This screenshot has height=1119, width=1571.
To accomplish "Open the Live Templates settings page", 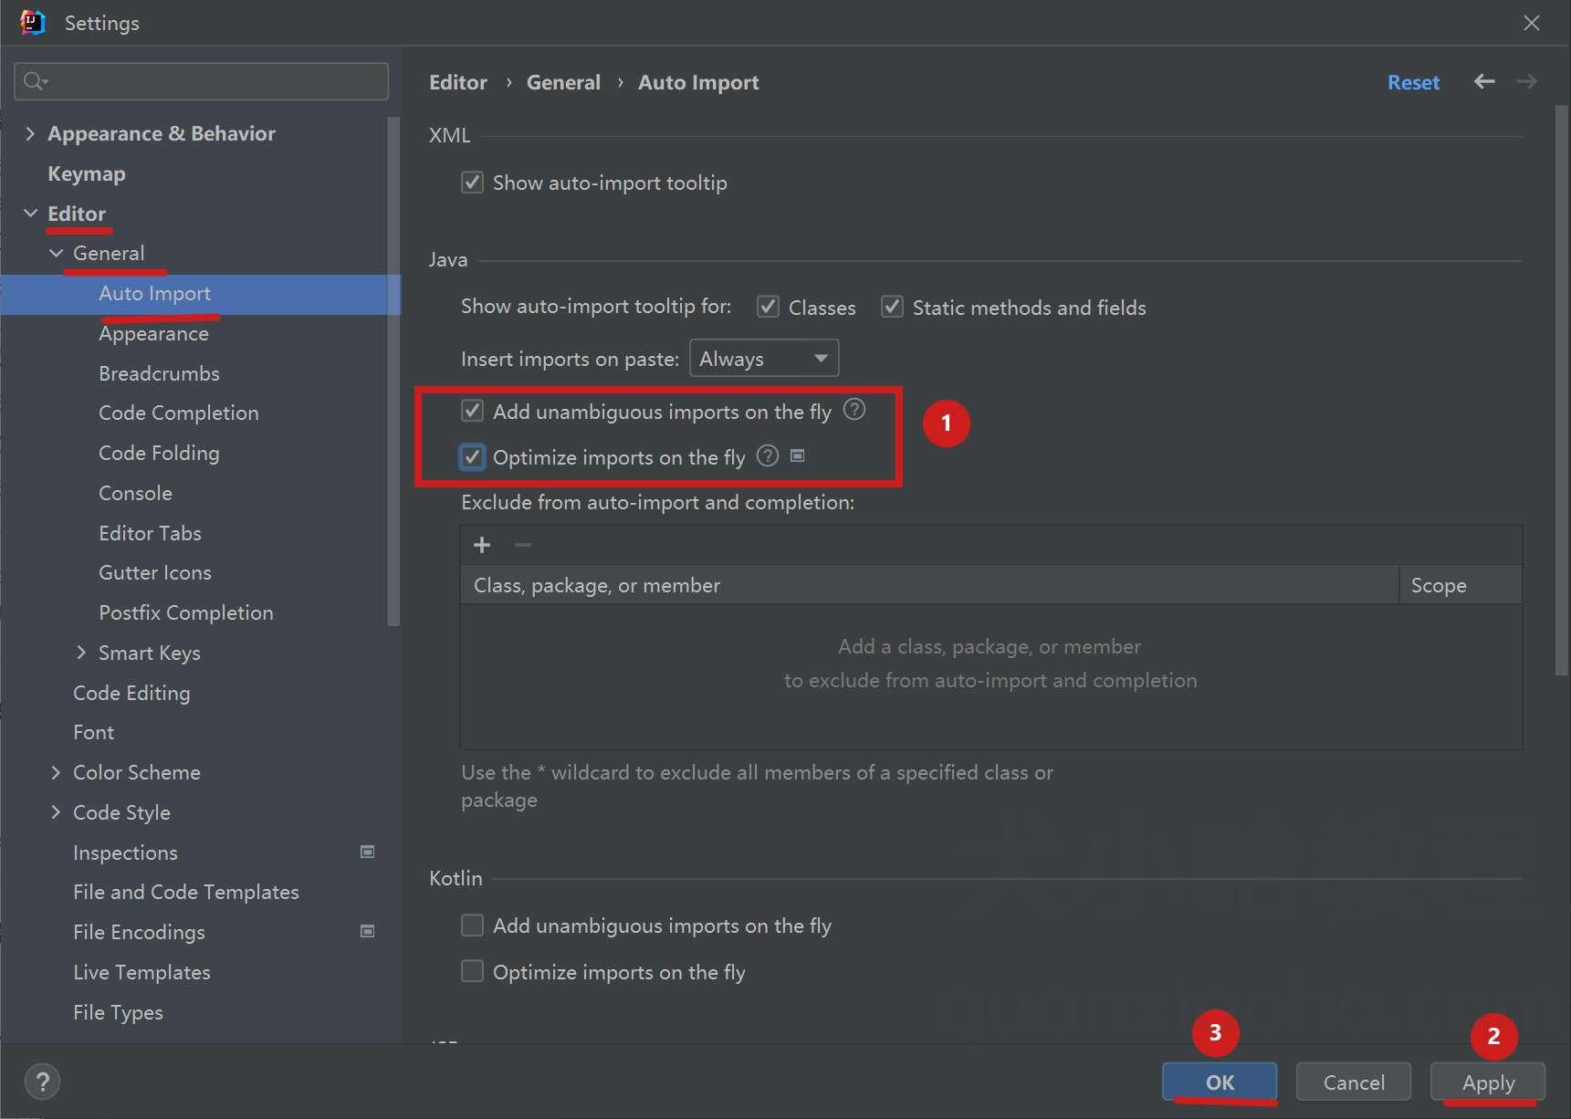I will (x=141, y=972).
